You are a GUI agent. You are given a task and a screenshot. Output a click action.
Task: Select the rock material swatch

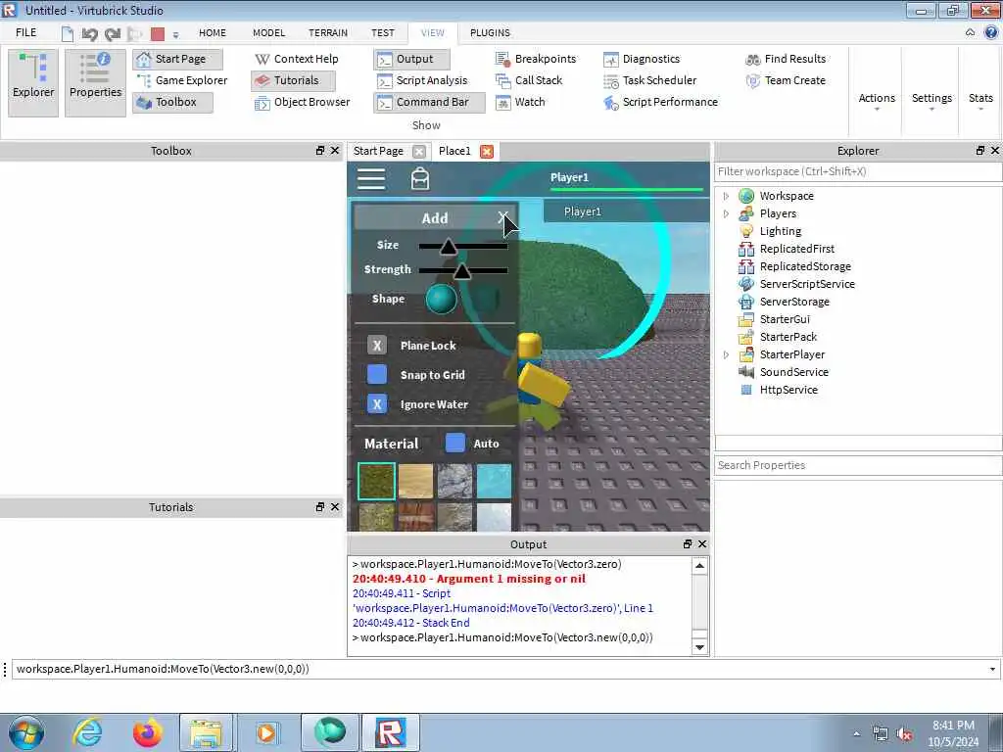(x=454, y=481)
